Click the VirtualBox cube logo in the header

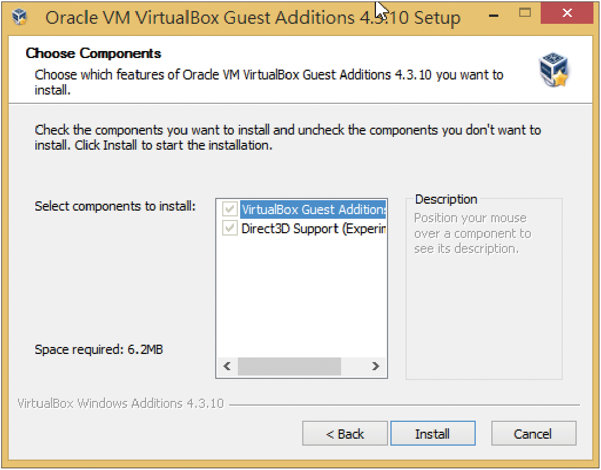click(x=553, y=70)
